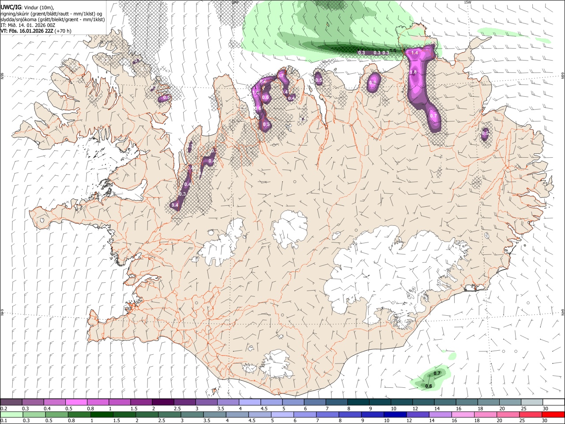
Task: Click the light pink 16–18 rain legend swatch
Action: pyautogui.click(x=463, y=414)
